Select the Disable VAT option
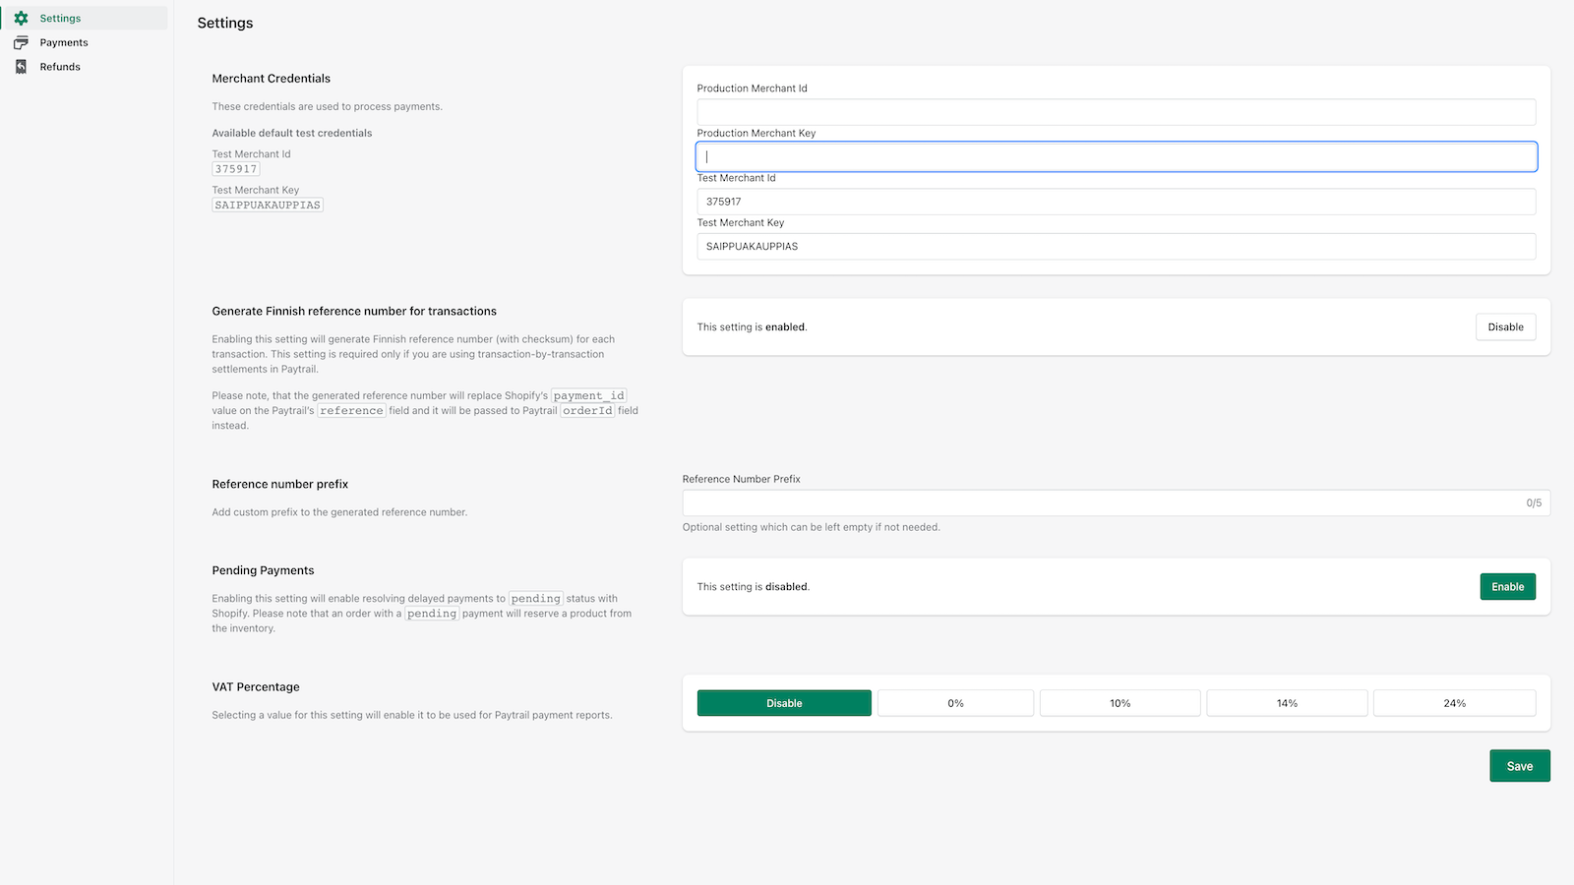This screenshot has height=885, width=1574. point(784,703)
